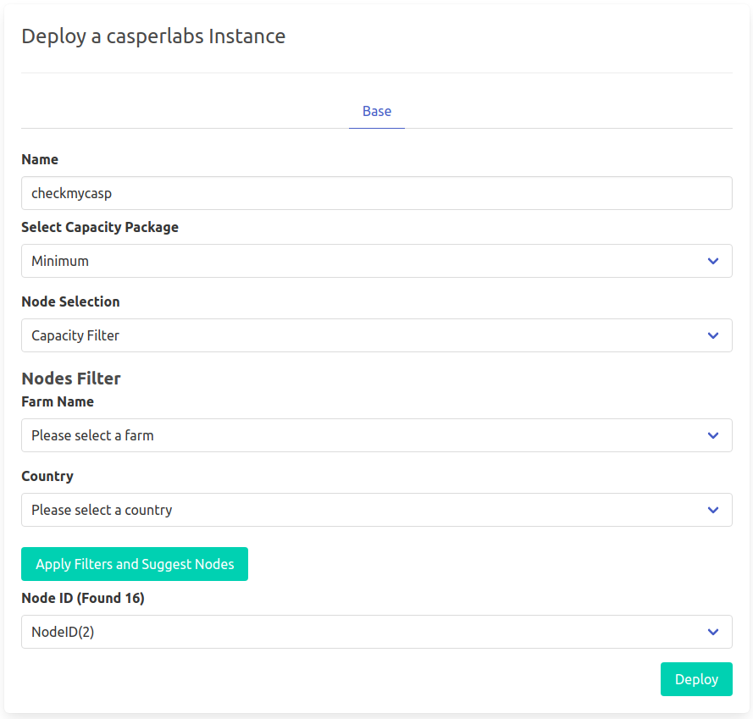Click the chevron arrow beside NodeID(2)

coord(713,632)
